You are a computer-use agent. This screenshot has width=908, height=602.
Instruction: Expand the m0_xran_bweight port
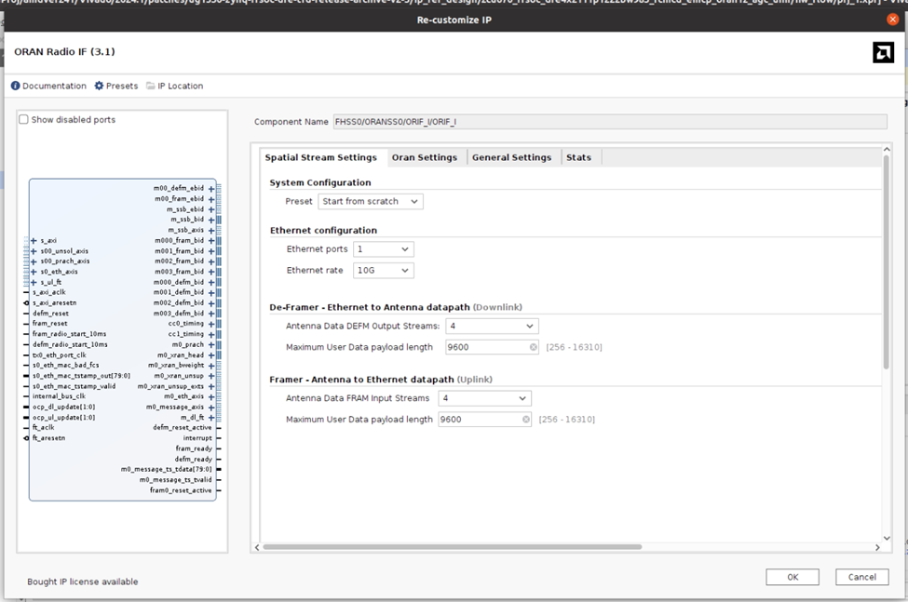(x=211, y=366)
